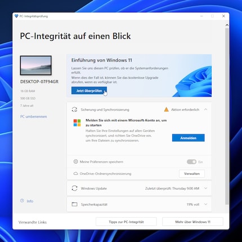This screenshot has height=242, width=242.
Task: Expand the Windows Update section
Action: [x=206, y=188]
